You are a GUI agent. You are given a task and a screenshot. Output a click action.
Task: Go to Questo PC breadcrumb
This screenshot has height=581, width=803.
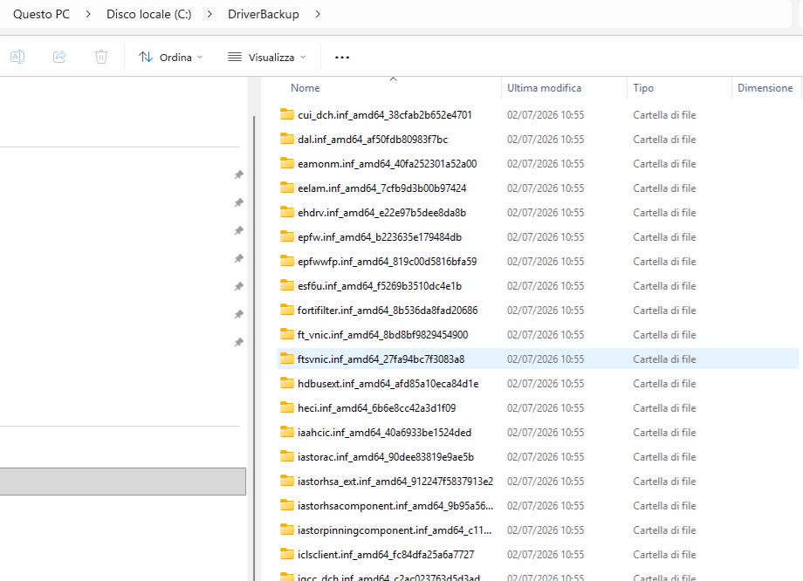point(42,14)
